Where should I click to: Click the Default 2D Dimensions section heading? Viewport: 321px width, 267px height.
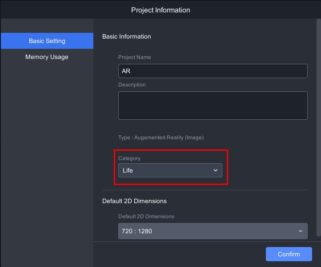pyautogui.click(x=134, y=201)
